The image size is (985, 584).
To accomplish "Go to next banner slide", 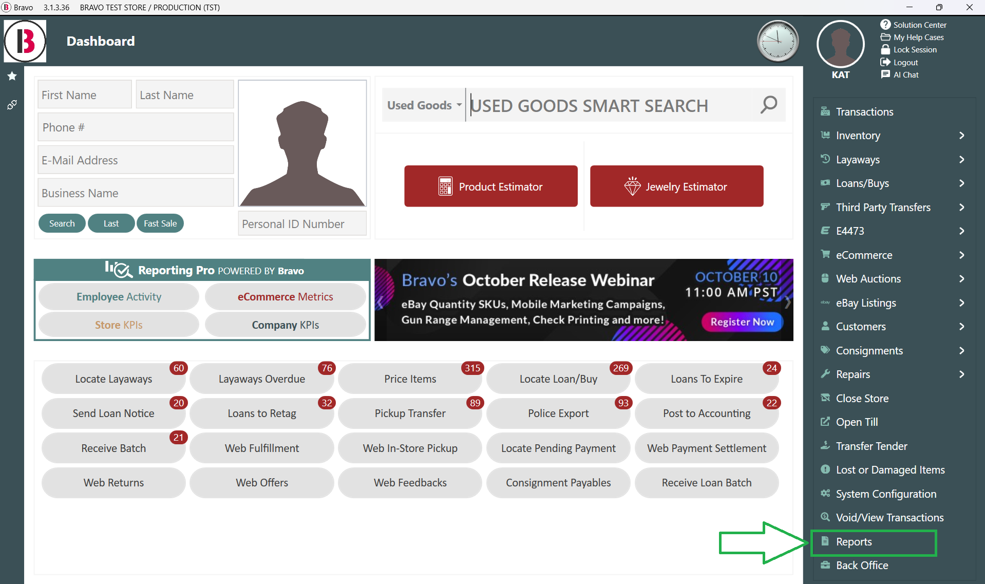I will 787,302.
